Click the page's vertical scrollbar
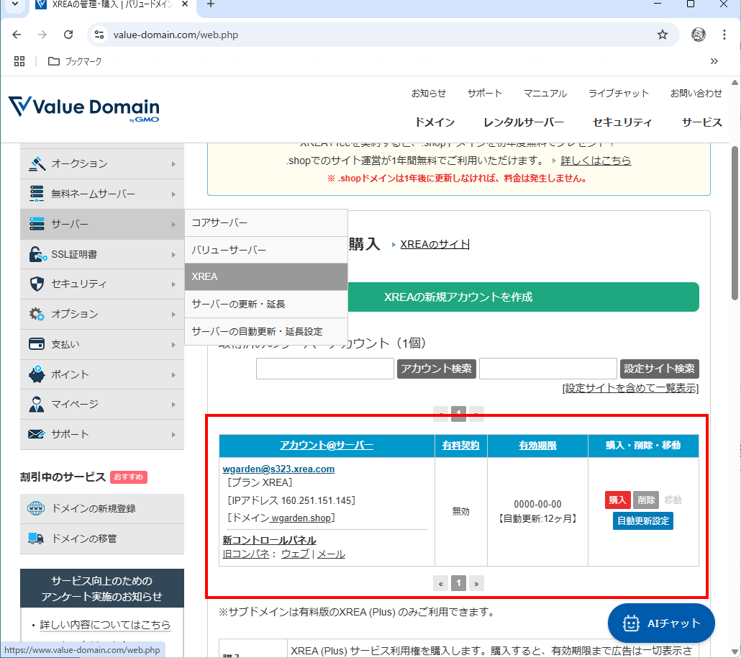741x658 pixels. [x=735, y=223]
